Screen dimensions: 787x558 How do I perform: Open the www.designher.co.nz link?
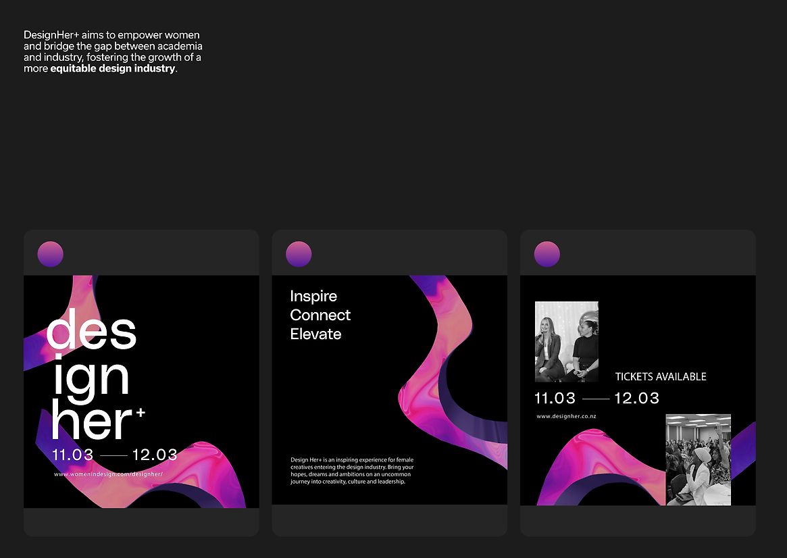(x=566, y=416)
